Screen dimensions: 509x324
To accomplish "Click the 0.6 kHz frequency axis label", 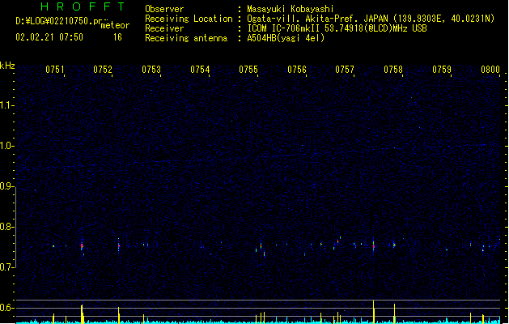I will coord(6,308).
